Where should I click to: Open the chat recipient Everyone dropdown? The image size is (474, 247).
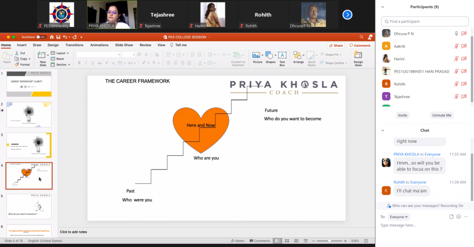pyautogui.click(x=399, y=216)
